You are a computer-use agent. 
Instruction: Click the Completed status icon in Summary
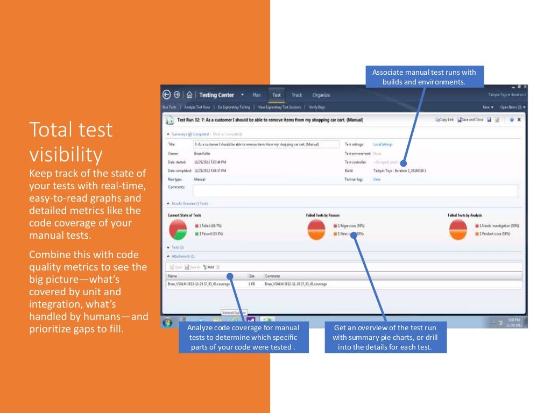[x=189, y=134]
